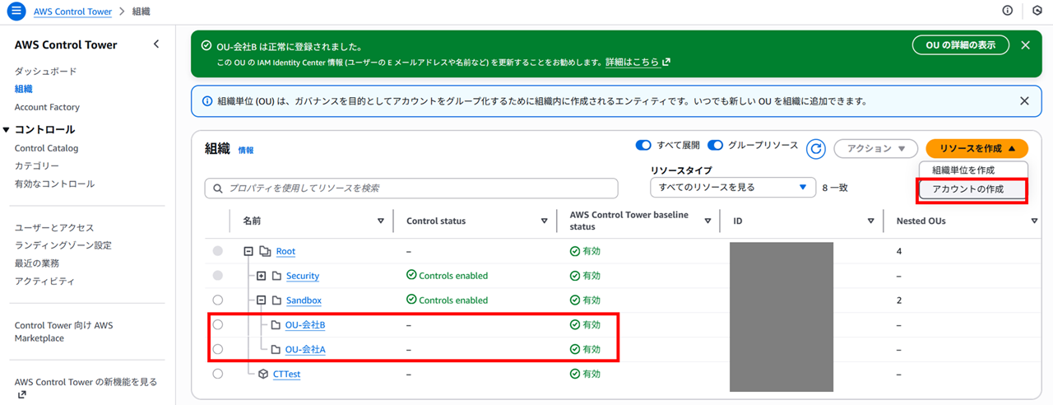Viewport: 1053px width, 405px height.
Task: Expand the Security tree node
Action: [x=262, y=276]
